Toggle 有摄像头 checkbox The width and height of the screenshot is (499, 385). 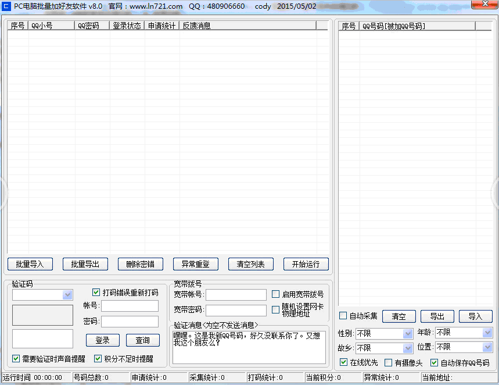389,362
